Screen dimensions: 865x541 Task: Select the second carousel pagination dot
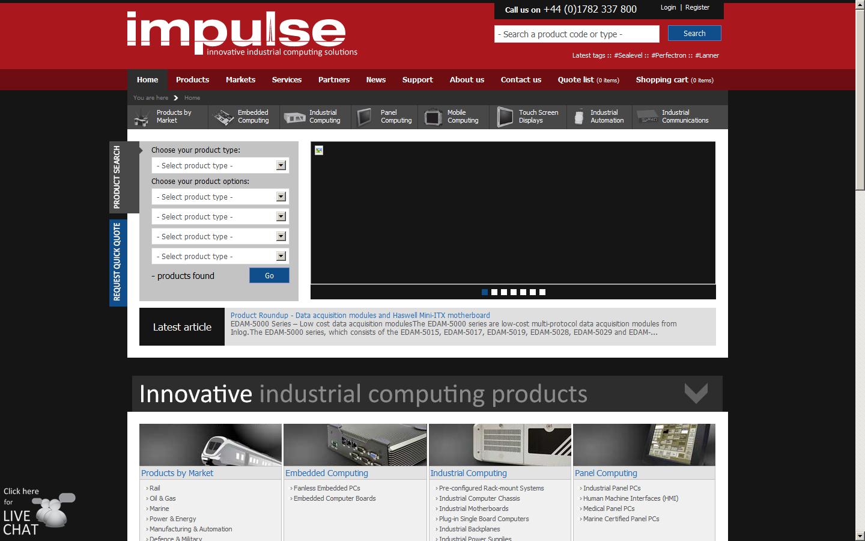494,292
